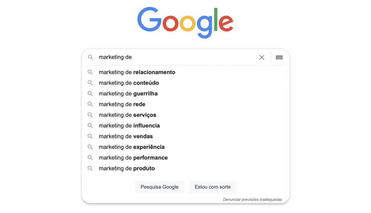Click the clear search X icon
The image size is (371, 213).
pyautogui.click(x=262, y=57)
